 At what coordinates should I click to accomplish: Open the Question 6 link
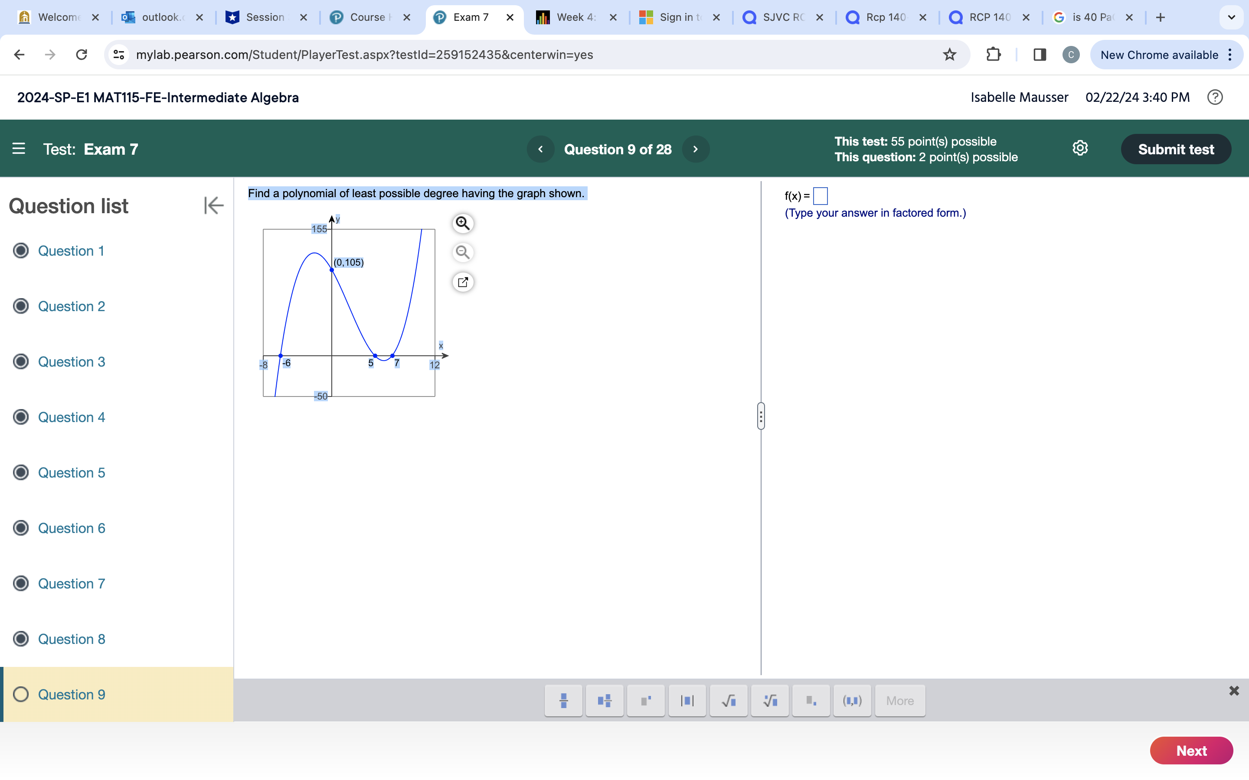[71, 528]
